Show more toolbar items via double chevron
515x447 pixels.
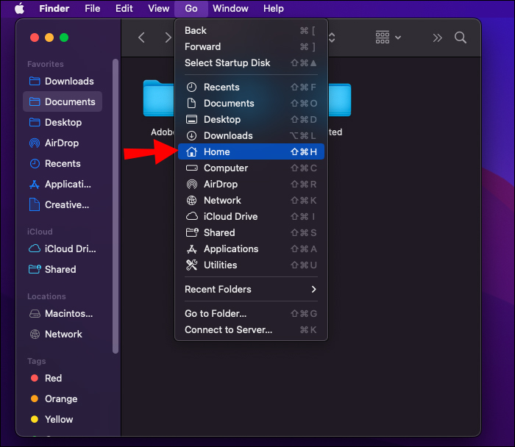tap(438, 37)
